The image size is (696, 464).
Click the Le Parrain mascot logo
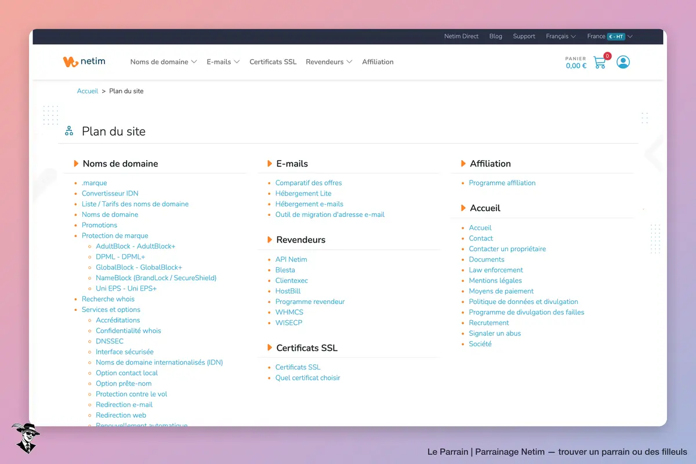(26, 438)
